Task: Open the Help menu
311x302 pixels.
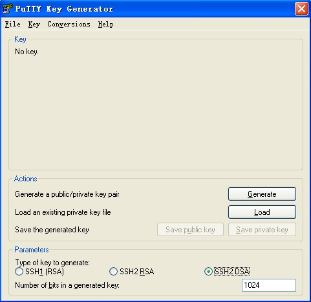Action: 105,24
